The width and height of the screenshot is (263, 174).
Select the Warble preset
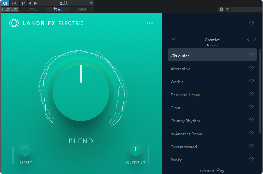(x=212, y=82)
